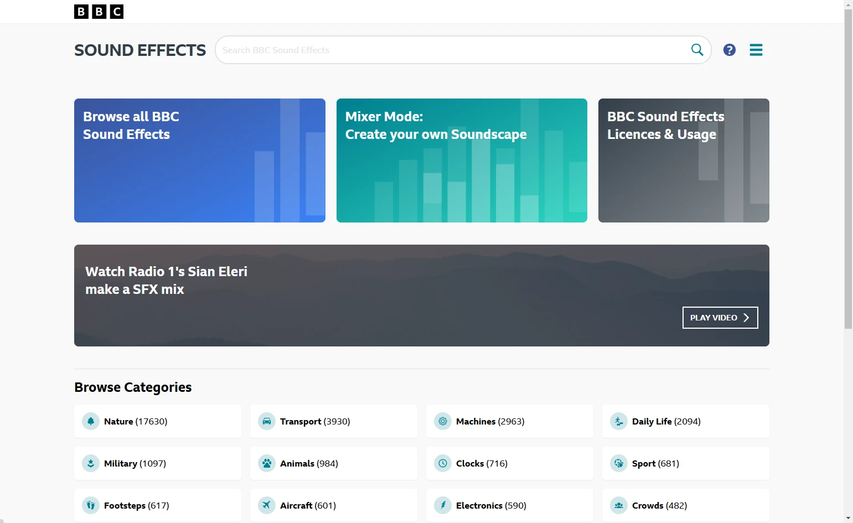853x523 pixels.
Task: Open the hamburger menu
Action: click(756, 50)
